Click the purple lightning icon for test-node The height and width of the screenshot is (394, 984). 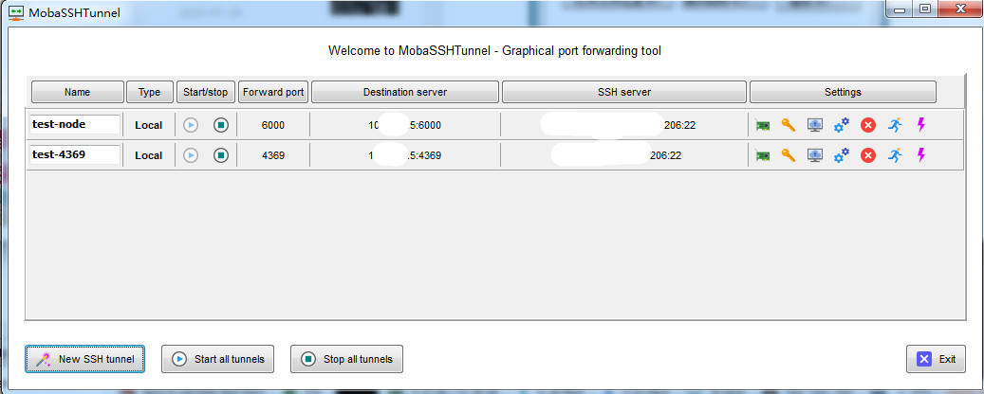(x=921, y=125)
